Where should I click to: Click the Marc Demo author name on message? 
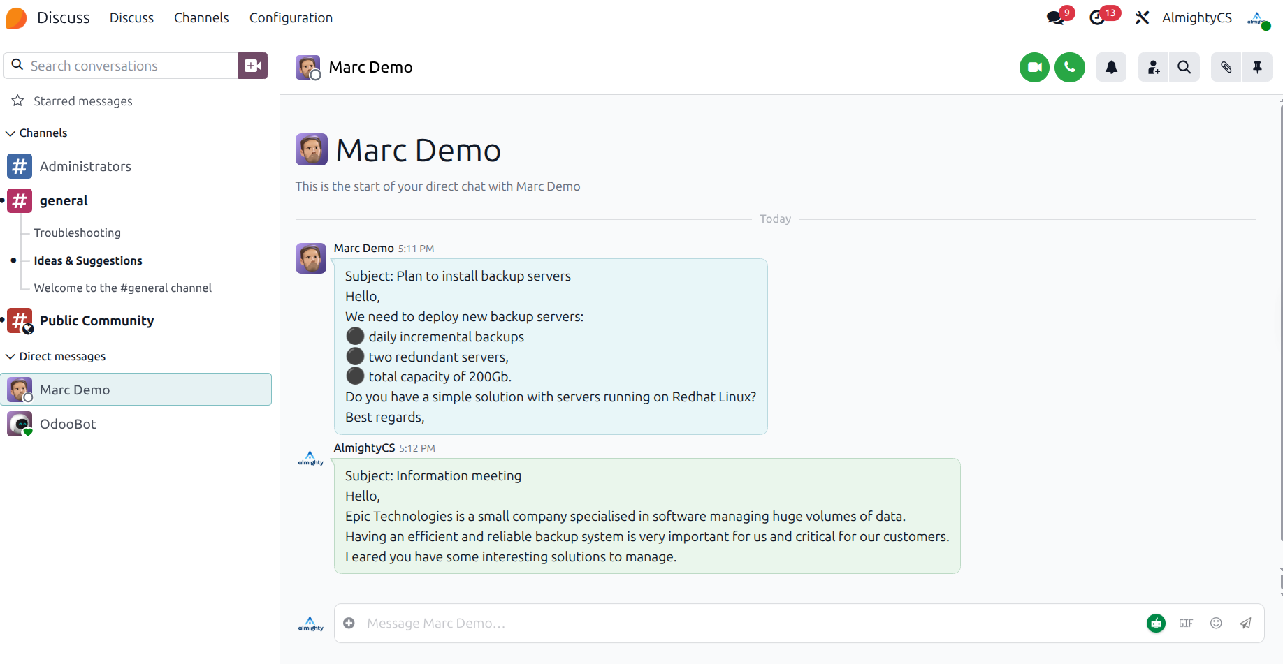[363, 249]
